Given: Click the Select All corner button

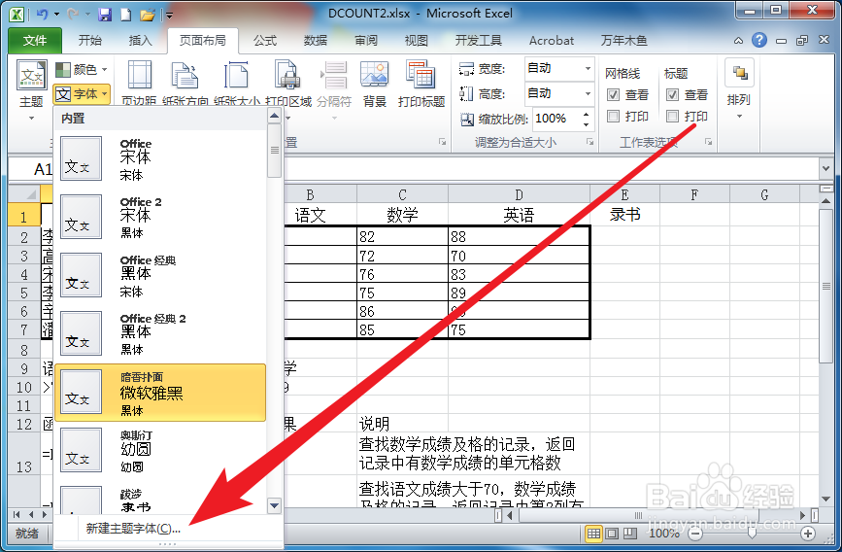Looking at the screenshot, I should pyautogui.click(x=24, y=194).
